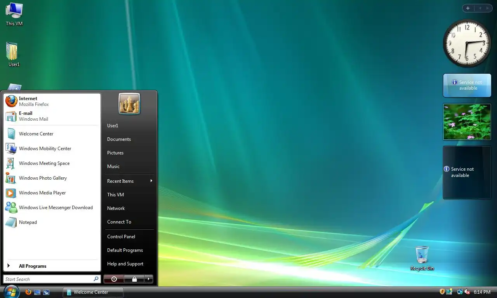Open Network from Start menu
The height and width of the screenshot is (298, 497).
[129, 208]
